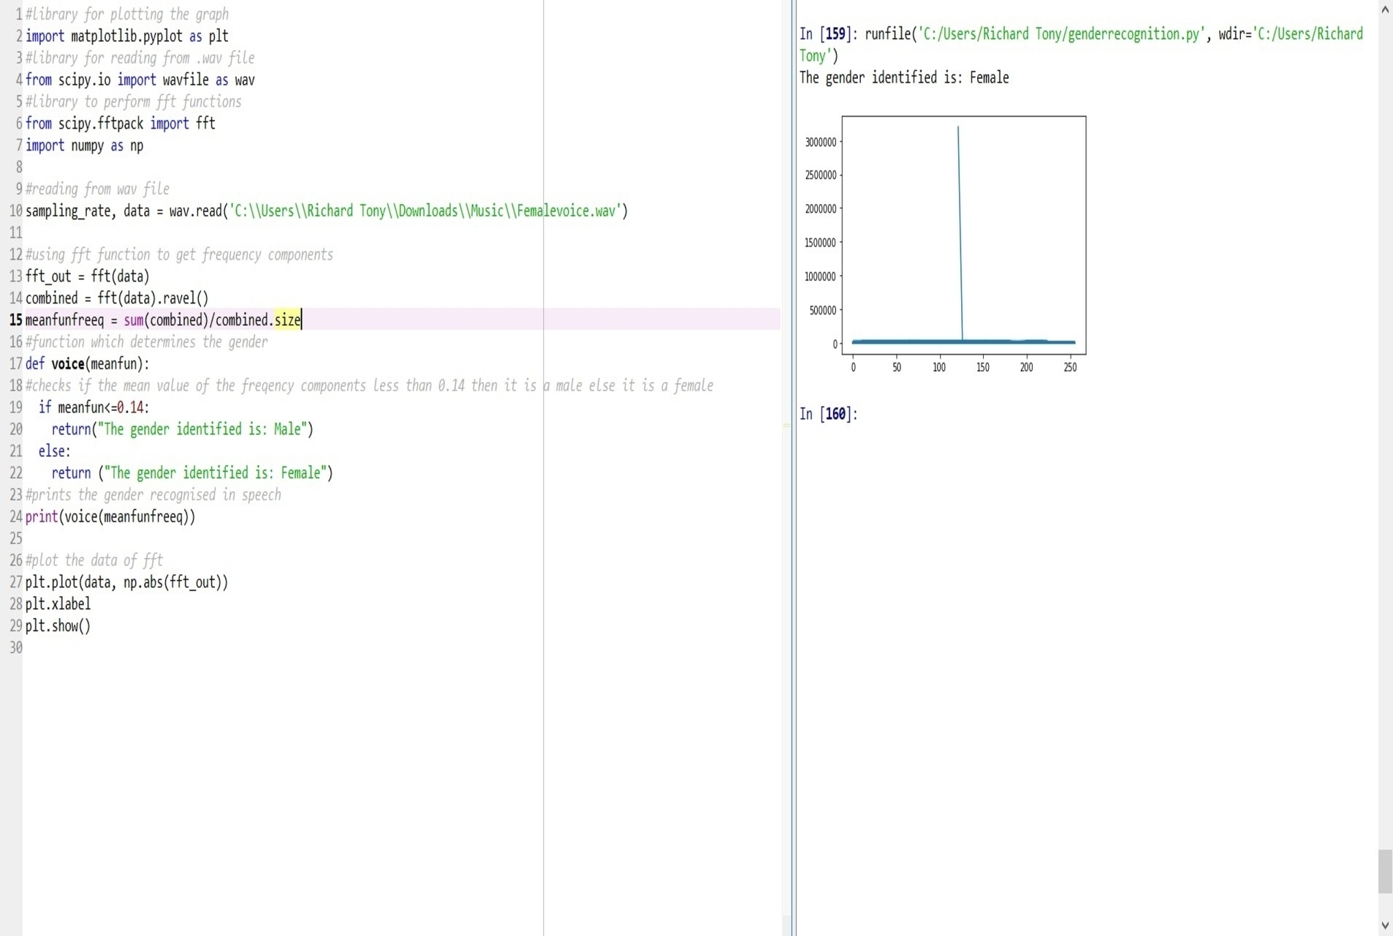Click the 250 x-axis label on plot
Viewport: 1393px width, 936px height.
click(1070, 367)
